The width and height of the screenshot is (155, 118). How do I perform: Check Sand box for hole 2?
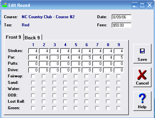coord(44,83)
